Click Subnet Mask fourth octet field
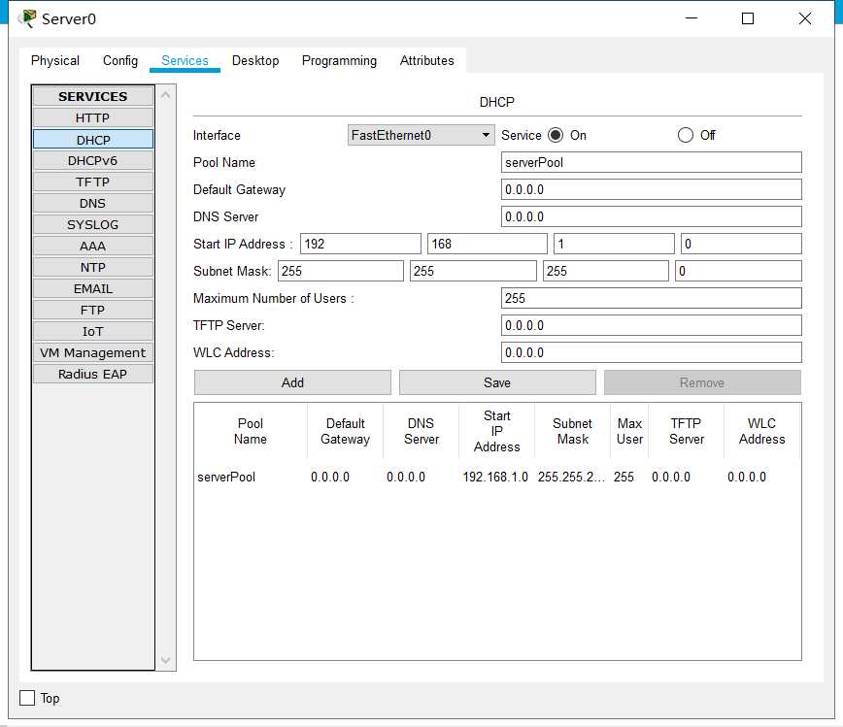The height and width of the screenshot is (727, 843). [739, 271]
